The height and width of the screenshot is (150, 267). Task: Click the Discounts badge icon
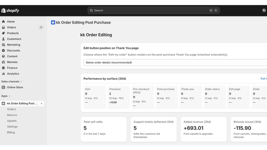3,51
